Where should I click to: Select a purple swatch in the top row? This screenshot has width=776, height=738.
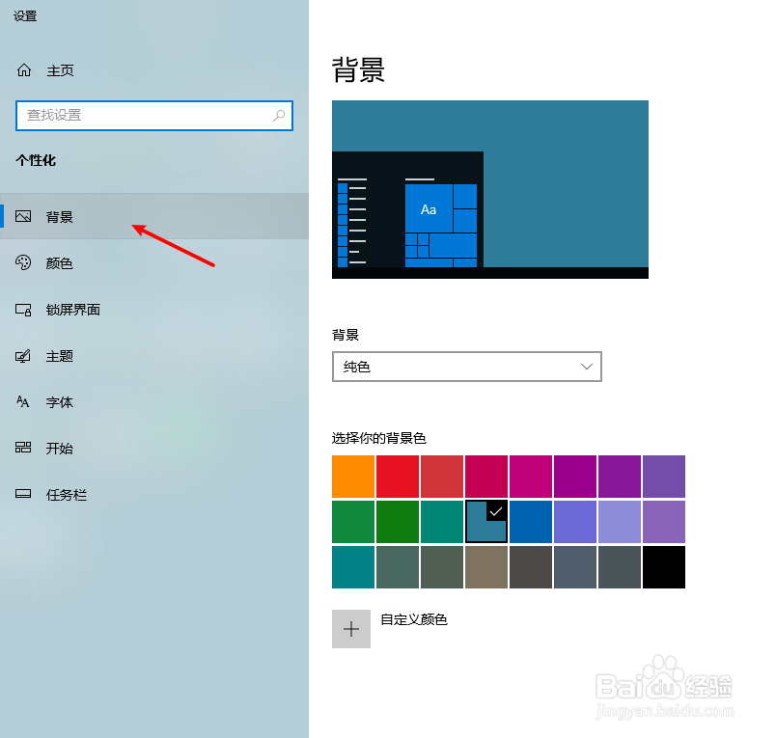pos(620,477)
